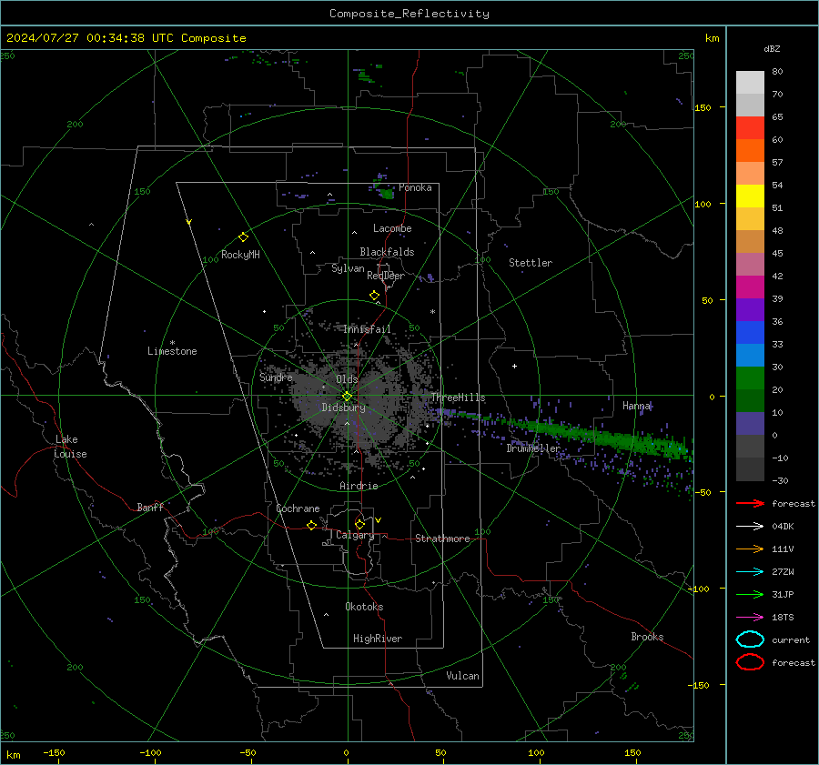Click the 04DK legend label
The width and height of the screenshot is (819, 765).
tap(783, 527)
